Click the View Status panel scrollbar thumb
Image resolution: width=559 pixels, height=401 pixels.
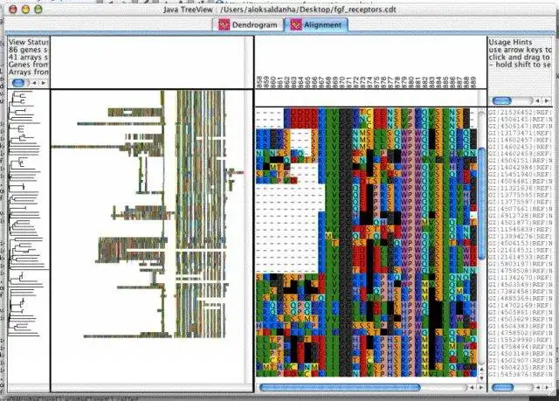click(x=18, y=83)
